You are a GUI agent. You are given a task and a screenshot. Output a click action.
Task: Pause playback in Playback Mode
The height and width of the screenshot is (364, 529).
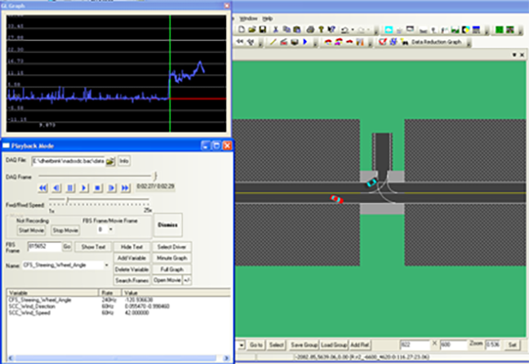click(70, 188)
